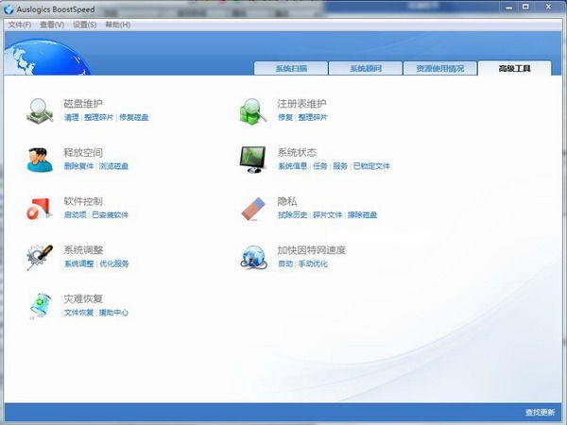Open the 文件恢复 link
This screenshot has height=425, width=567.
coord(78,313)
